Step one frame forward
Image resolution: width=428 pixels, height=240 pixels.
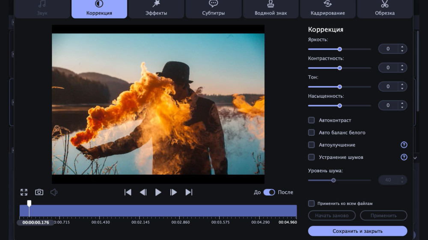(173, 192)
